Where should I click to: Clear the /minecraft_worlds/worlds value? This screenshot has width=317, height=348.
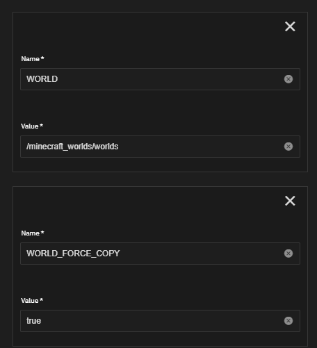pyautogui.click(x=288, y=147)
